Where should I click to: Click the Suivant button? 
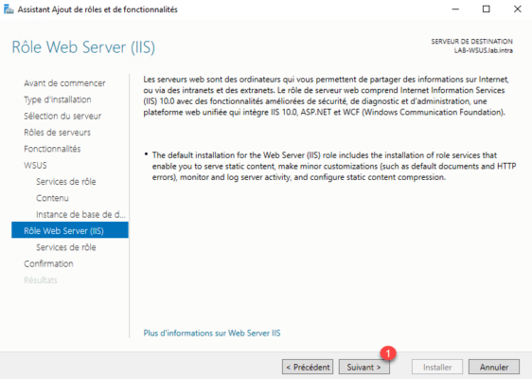tap(364, 367)
